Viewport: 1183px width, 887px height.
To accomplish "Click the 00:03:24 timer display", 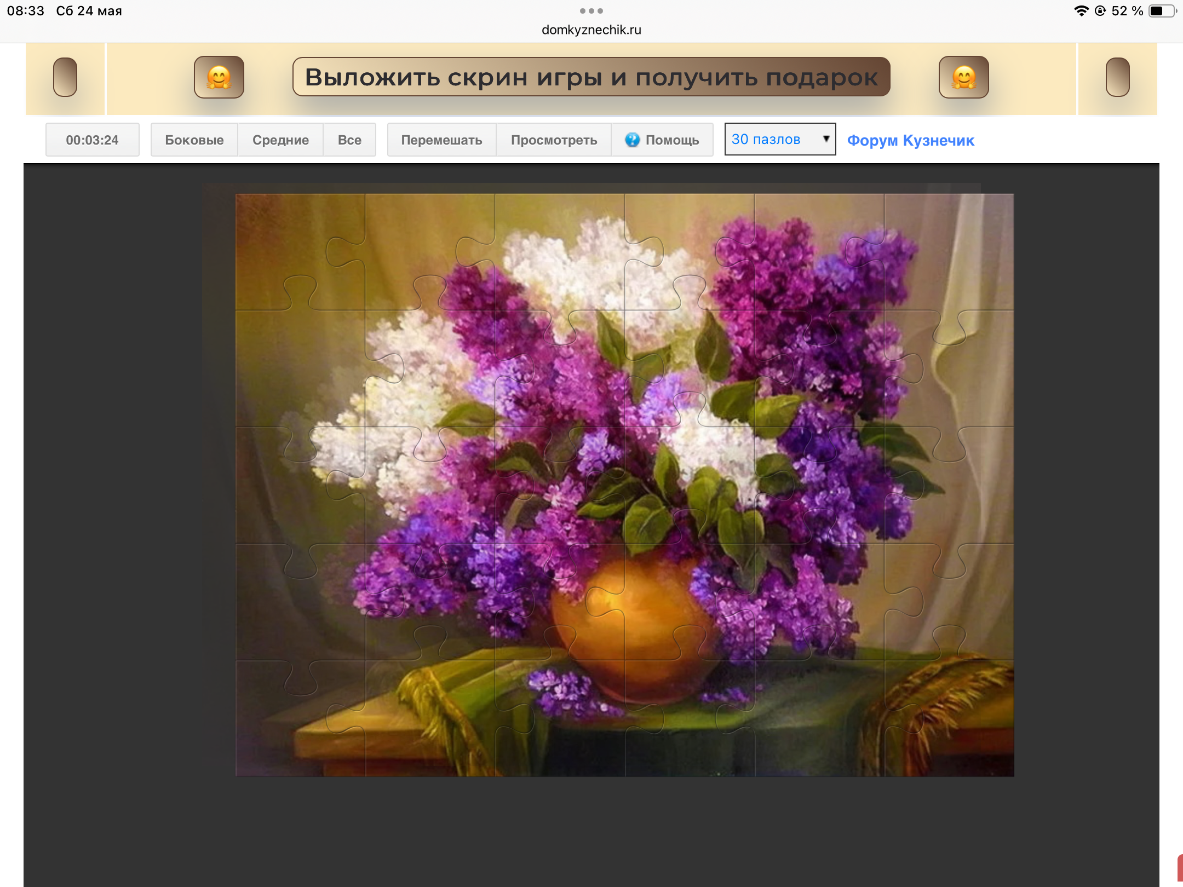I will pos(92,140).
